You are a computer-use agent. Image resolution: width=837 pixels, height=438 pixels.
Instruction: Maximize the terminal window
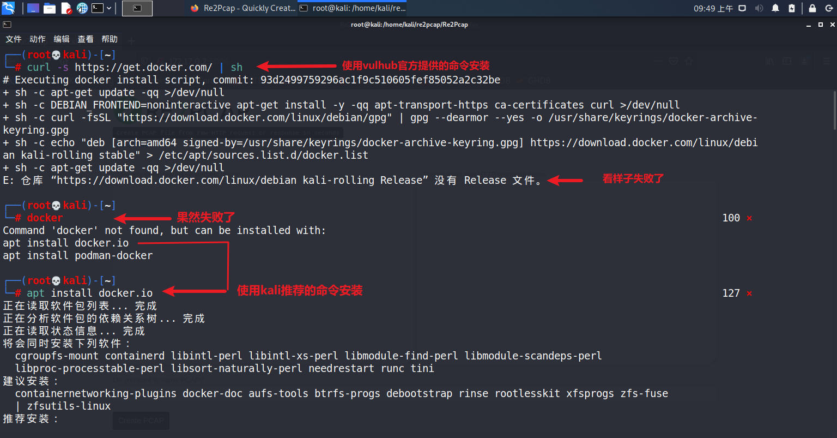coord(821,25)
